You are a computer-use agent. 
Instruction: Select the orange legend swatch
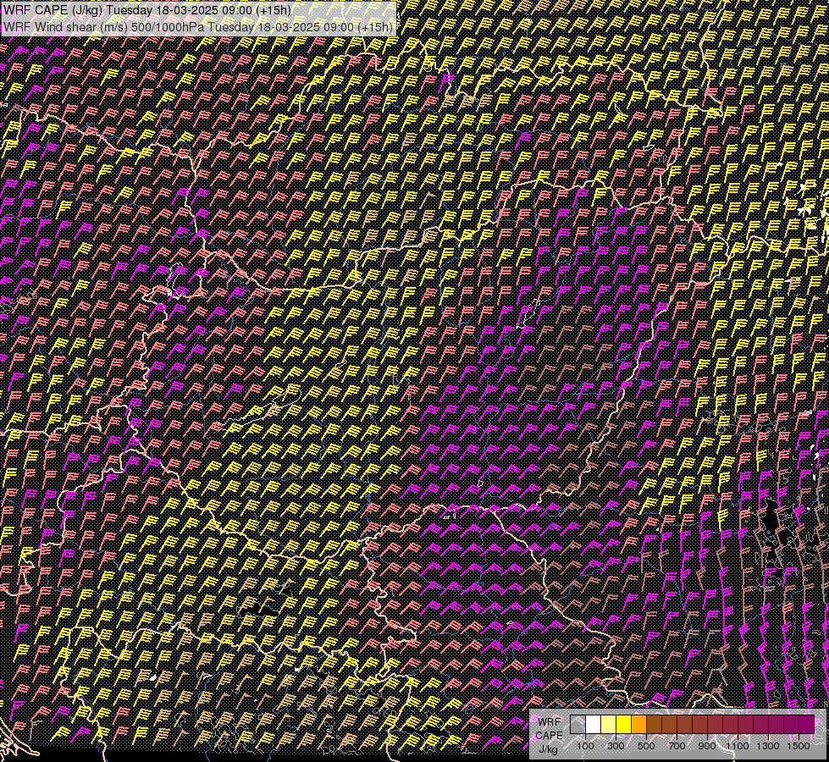pos(638,724)
